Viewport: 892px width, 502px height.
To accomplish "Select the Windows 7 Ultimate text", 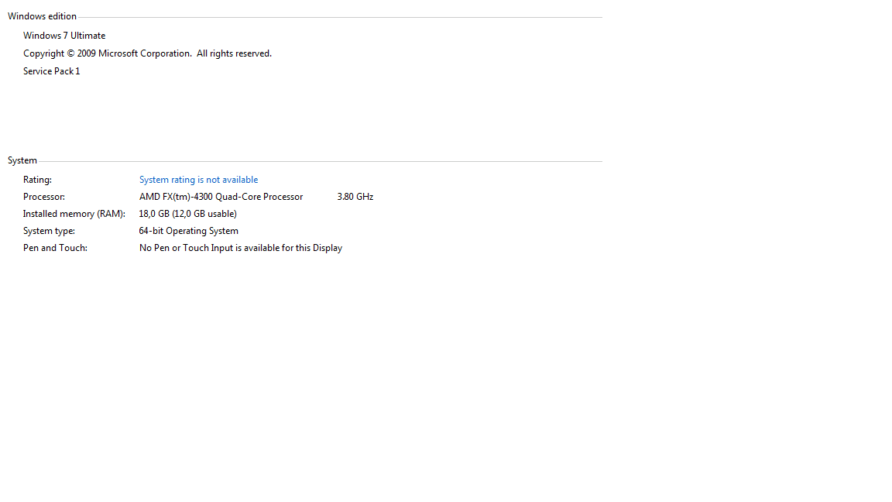I will coord(64,36).
